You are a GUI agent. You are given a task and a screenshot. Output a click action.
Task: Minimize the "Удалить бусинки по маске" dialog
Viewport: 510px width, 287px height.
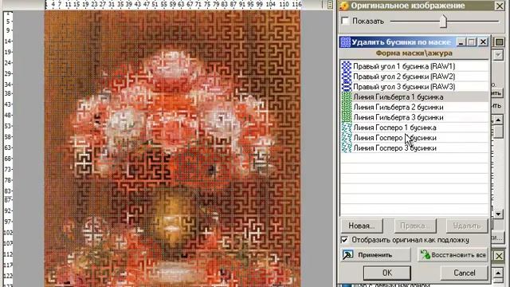tap(461, 42)
